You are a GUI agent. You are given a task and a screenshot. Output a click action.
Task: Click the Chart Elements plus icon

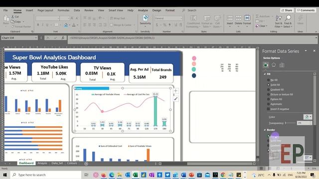176,90
